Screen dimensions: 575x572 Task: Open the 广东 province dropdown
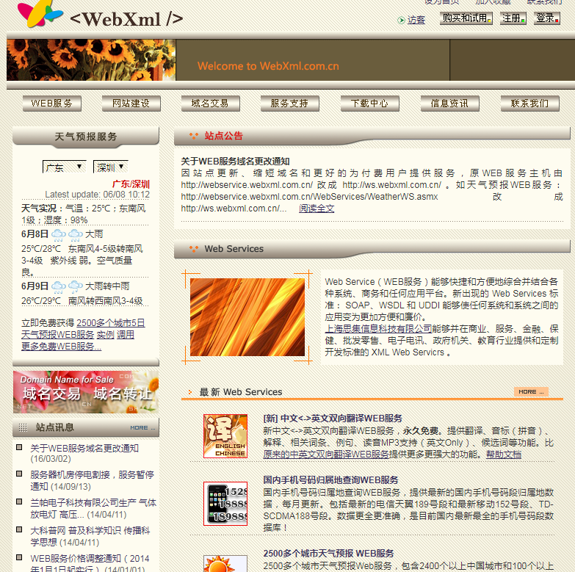coord(64,167)
